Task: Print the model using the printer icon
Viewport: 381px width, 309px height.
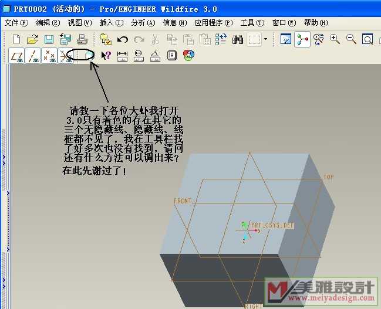Action: 82,39
